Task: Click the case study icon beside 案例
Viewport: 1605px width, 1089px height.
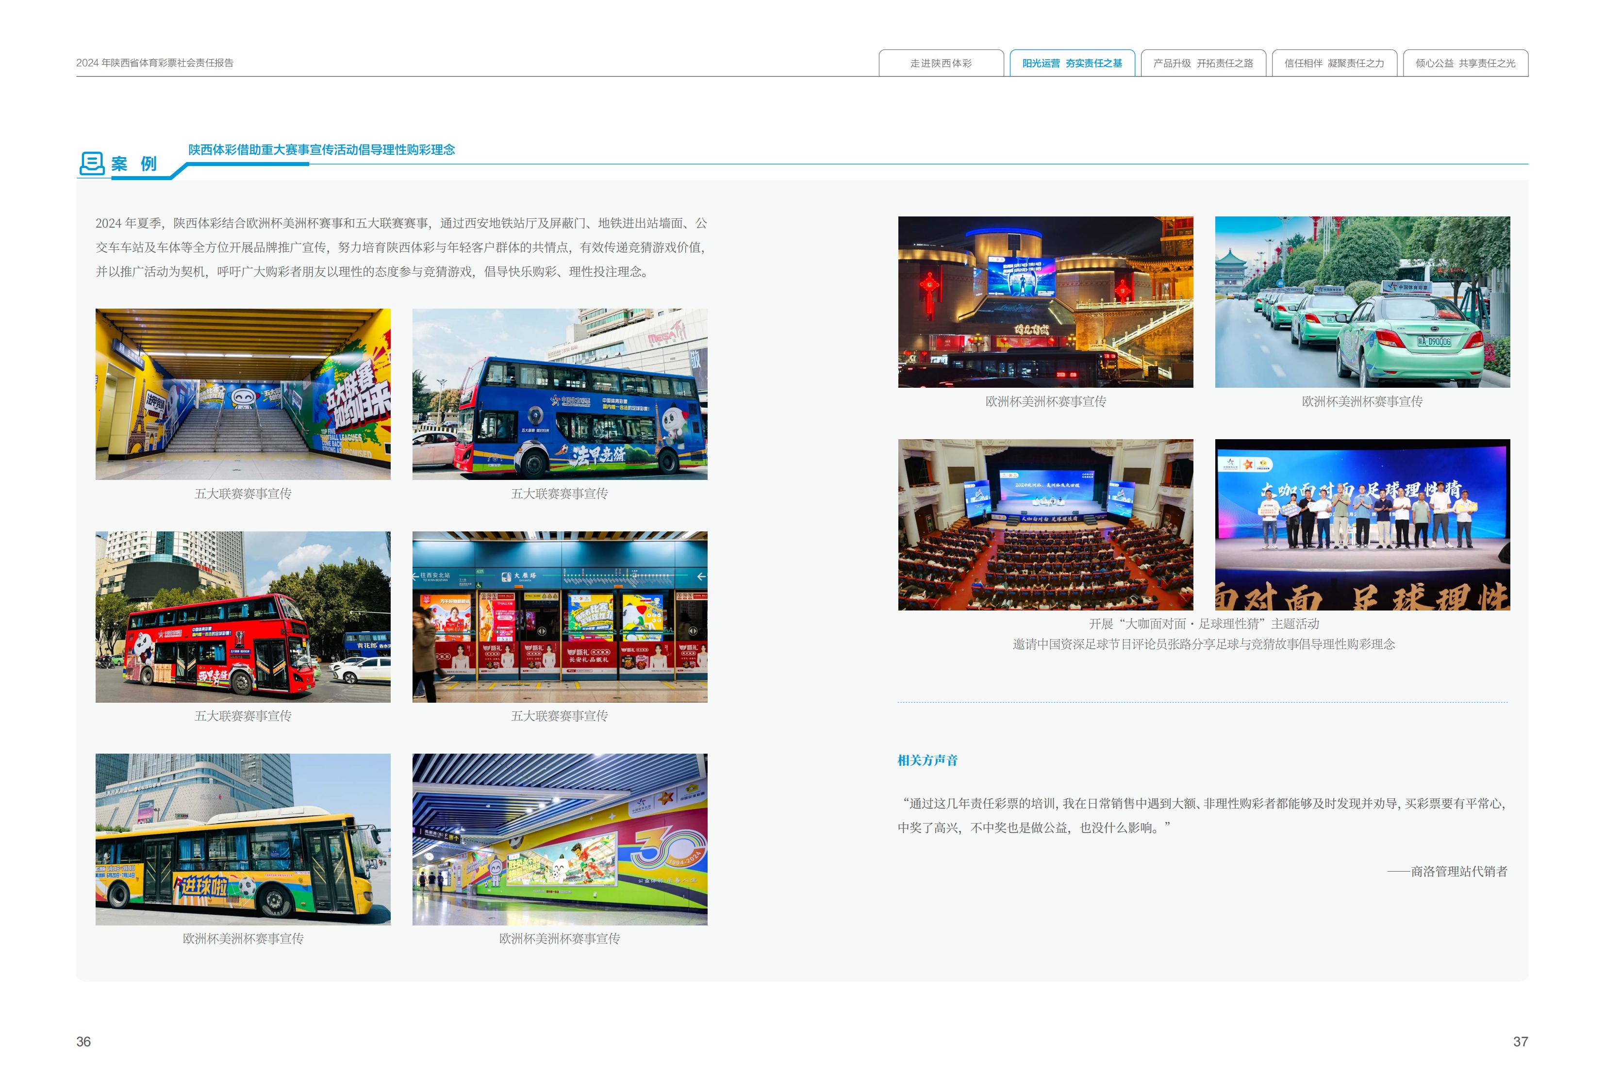Action: coord(92,163)
